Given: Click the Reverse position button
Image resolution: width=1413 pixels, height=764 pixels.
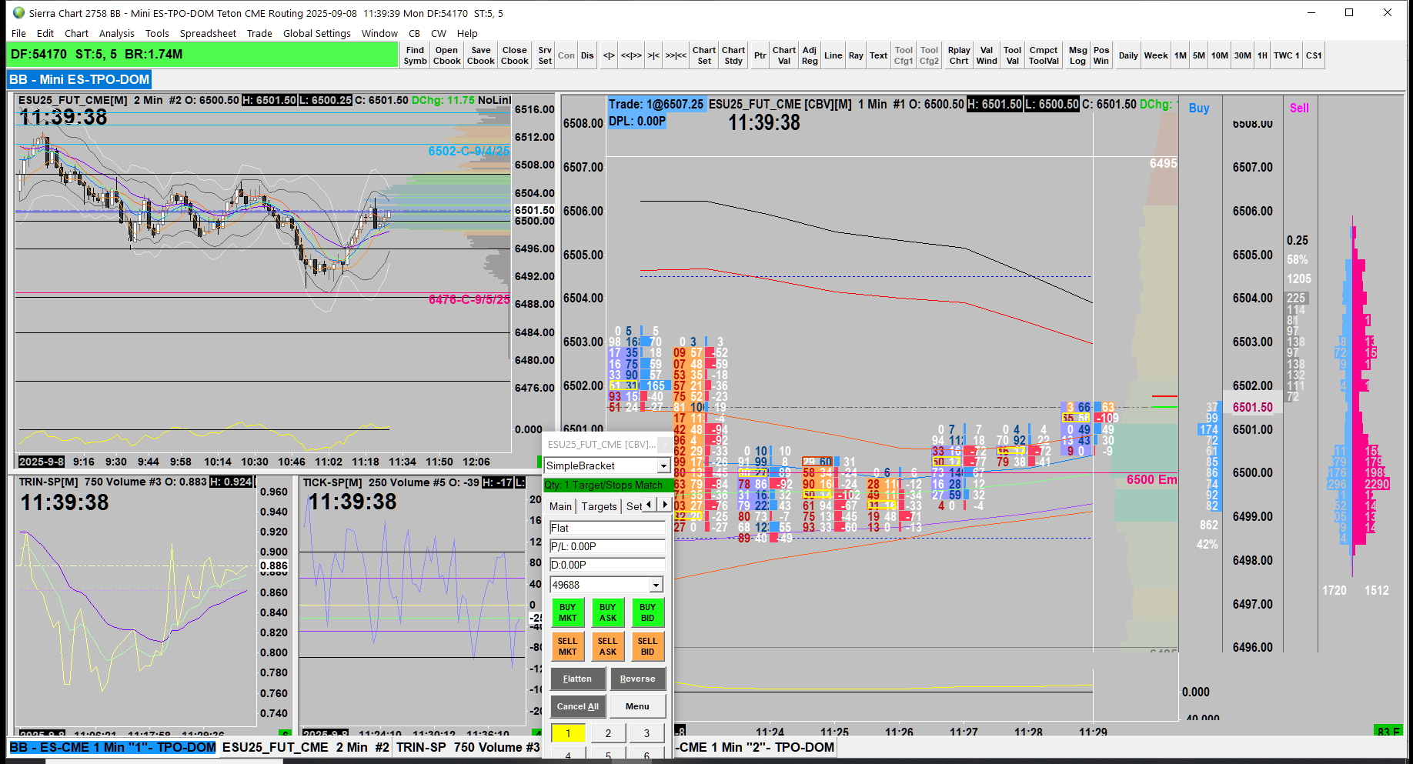Looking at the screenshot, I should coord(637,679).
